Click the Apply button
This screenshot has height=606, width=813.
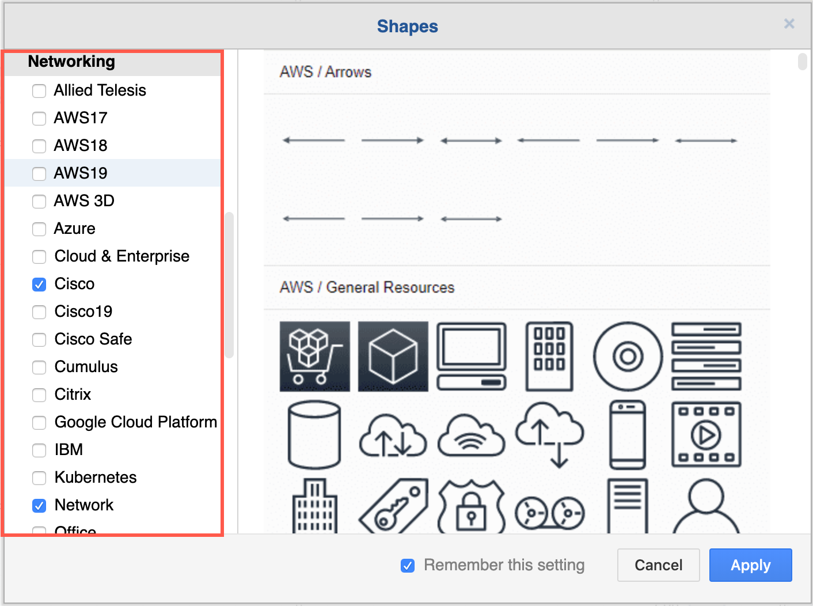750,565
